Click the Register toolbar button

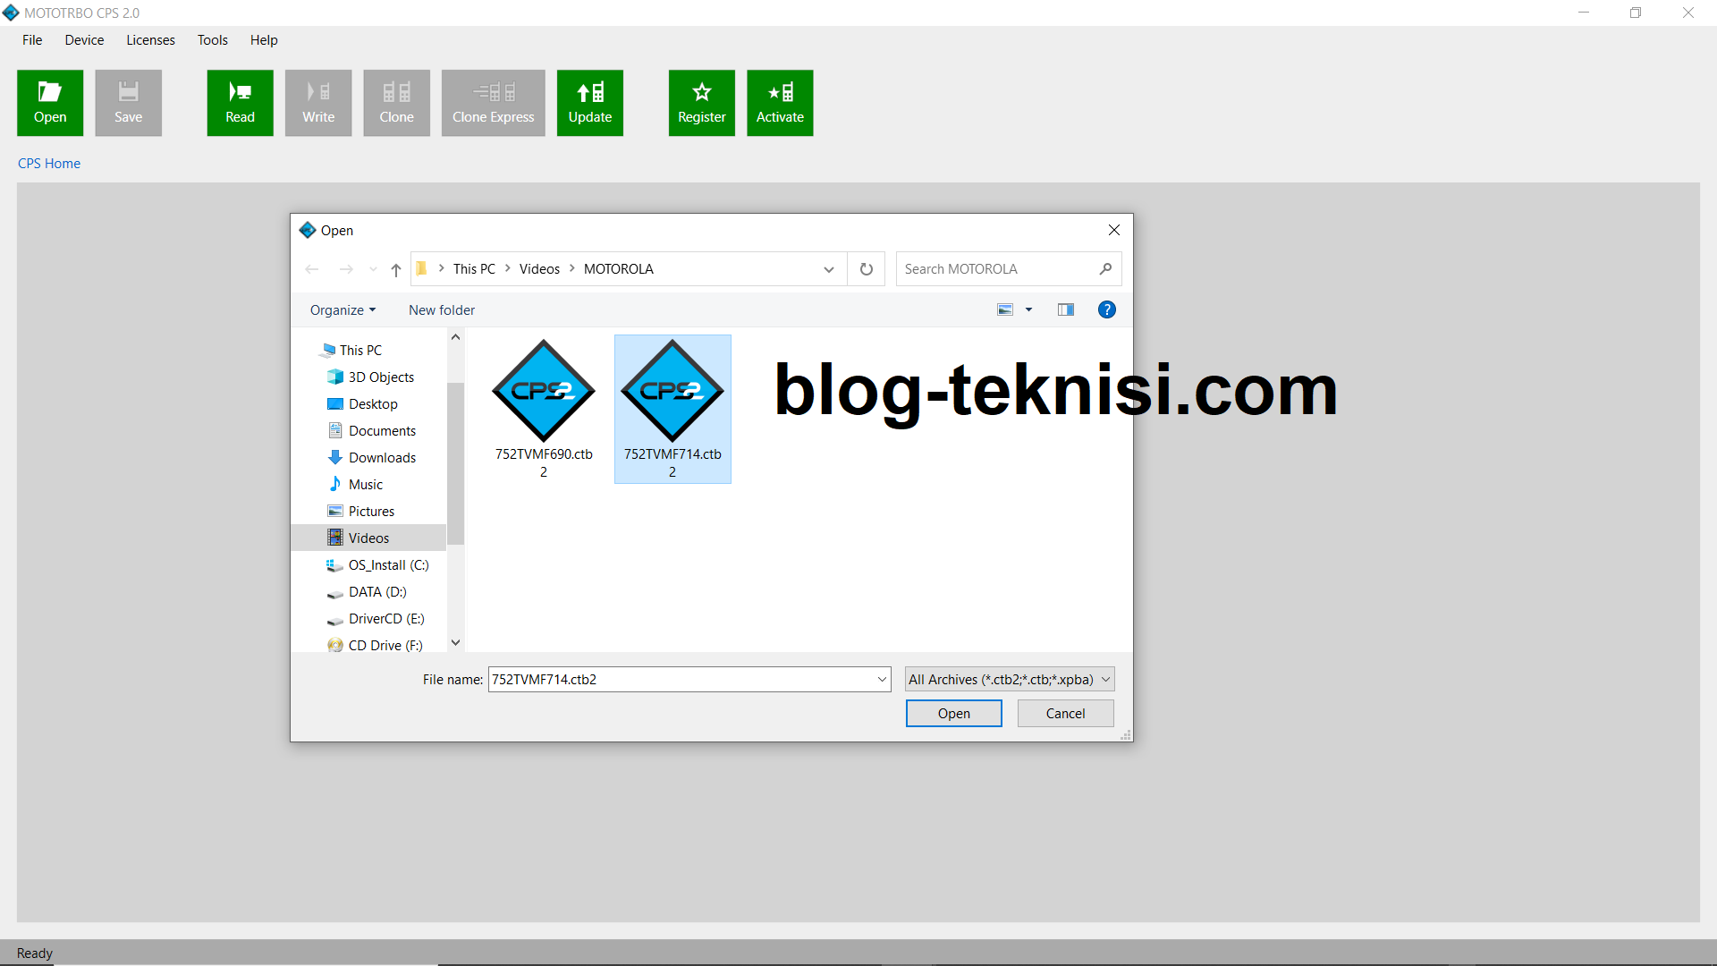click(702, 103)
